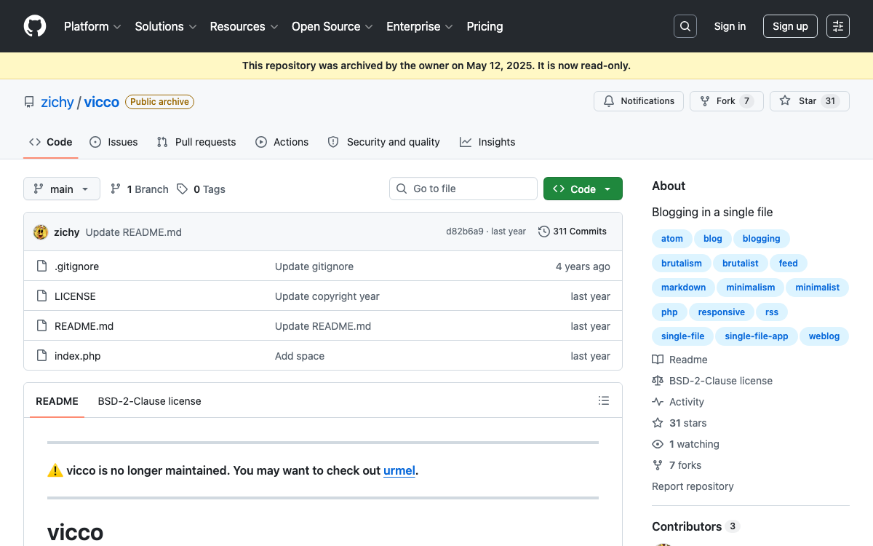Click the feed topic tag
Viewport: 873px width, 546px height.
click(788, 263)
